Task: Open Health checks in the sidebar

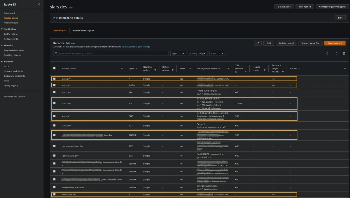Action: [11, 23]
